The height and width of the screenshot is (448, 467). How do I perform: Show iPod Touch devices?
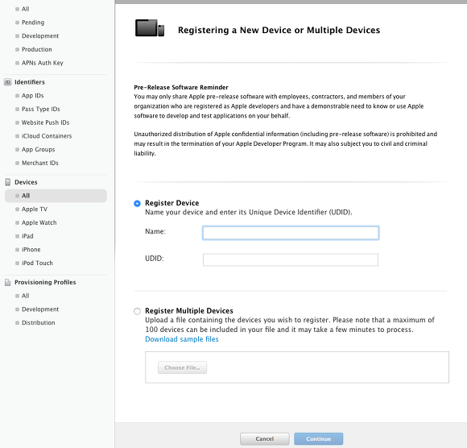pyautogui.click(x=37, y=263)
